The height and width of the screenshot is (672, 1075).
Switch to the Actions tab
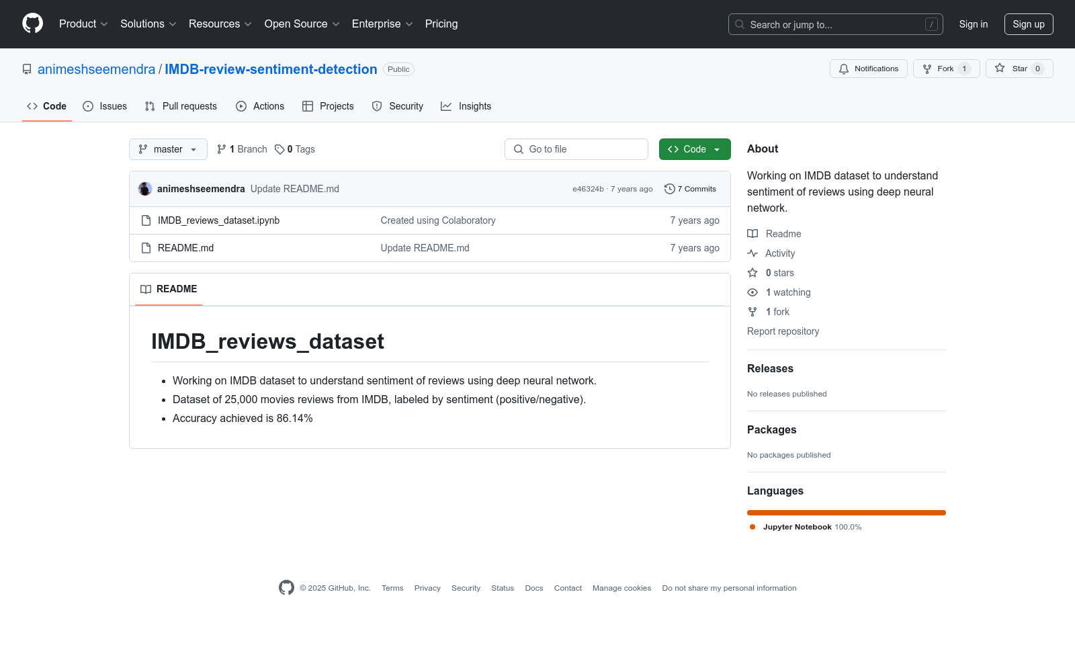(x=260, y=106)
